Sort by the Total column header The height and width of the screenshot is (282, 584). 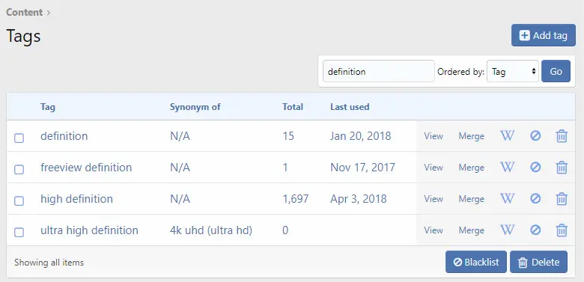[x=292, y=107]
